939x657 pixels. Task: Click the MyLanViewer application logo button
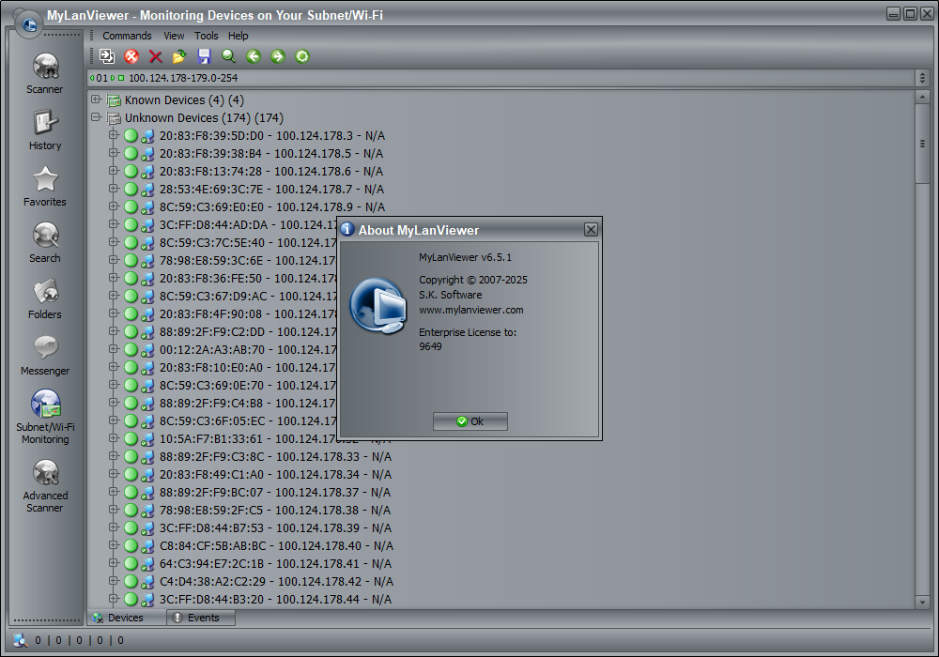(29, 24)
